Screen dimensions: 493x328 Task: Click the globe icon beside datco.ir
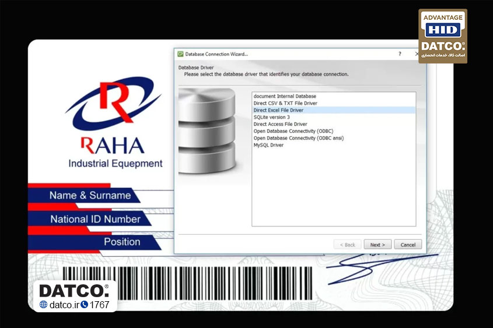tap(43, 305)
